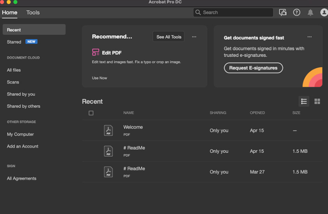Image resolution: width=328 pixels, height=214 pixels.
Task: Open the signed documents card options menu
Action: point(310,37)
